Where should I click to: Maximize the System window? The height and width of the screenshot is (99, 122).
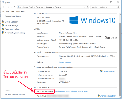[111, 2]
